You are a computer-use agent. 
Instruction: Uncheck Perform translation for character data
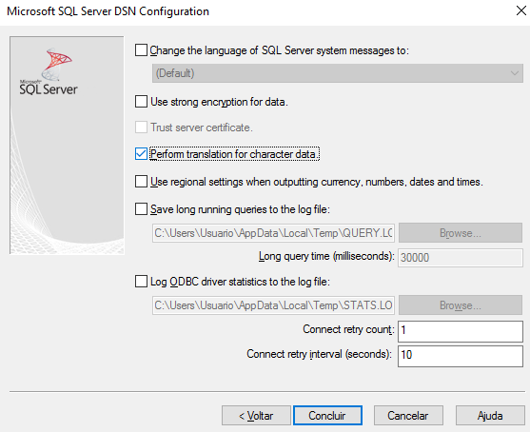point(141,154)
